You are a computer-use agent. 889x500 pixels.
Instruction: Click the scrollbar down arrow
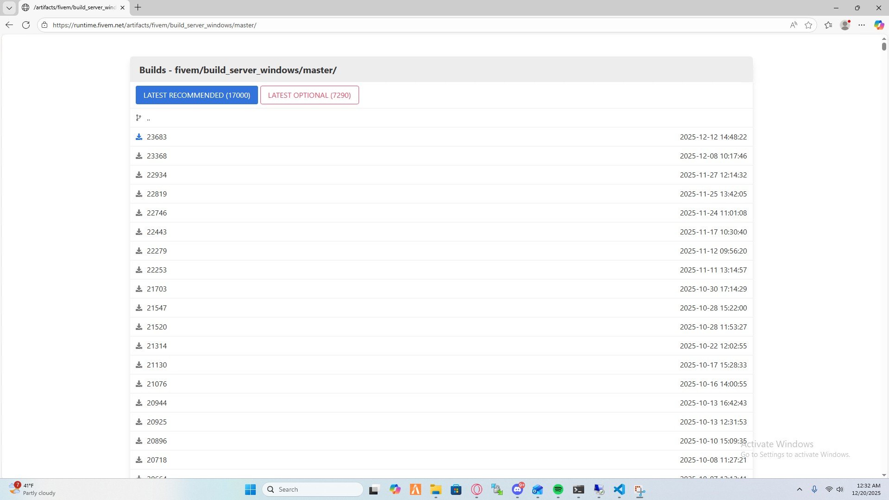[x=884, y=475]
